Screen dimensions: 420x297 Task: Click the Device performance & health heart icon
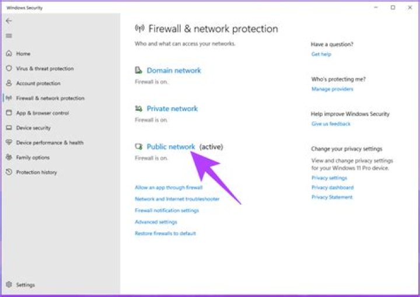(x=9, y=142)
